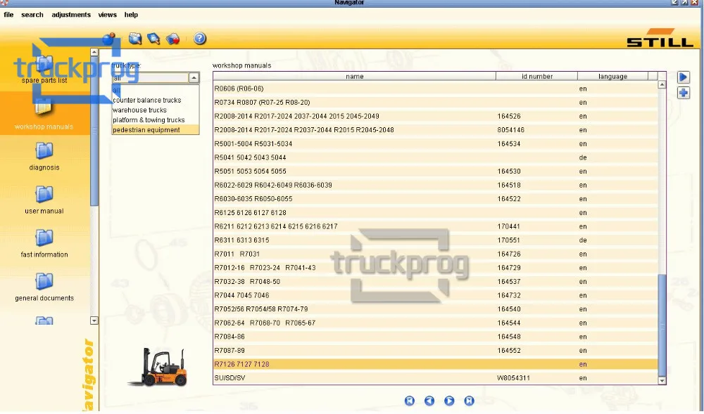704x414 pixels.
Task: Click the STILL logo
Action: point(660,38)
